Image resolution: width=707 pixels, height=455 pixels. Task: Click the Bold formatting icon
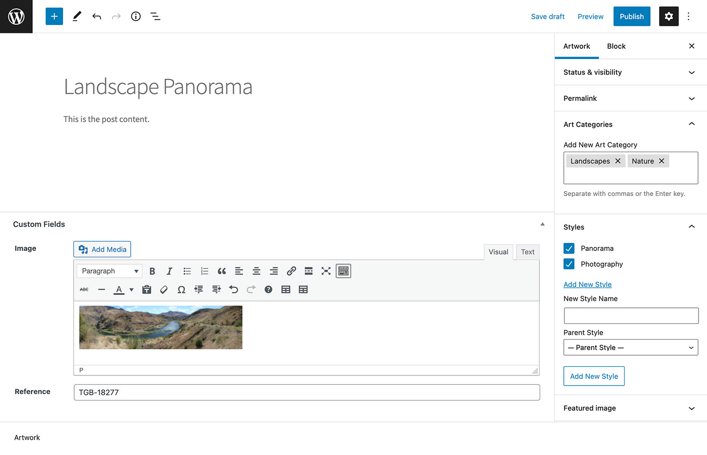coord(152,271)
